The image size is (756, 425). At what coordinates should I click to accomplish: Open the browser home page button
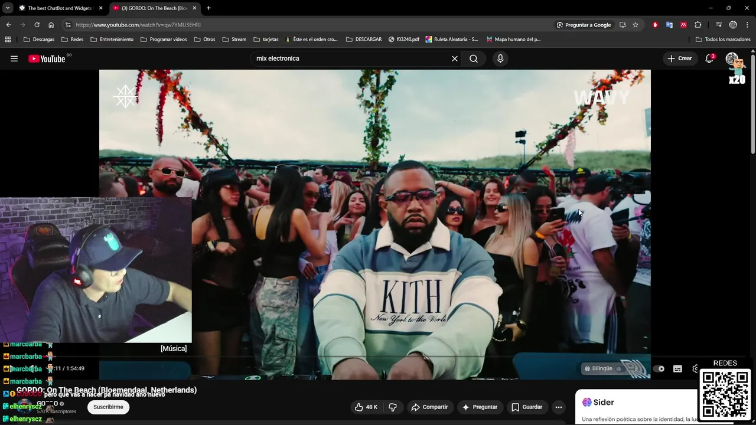[x=51, y=25]
